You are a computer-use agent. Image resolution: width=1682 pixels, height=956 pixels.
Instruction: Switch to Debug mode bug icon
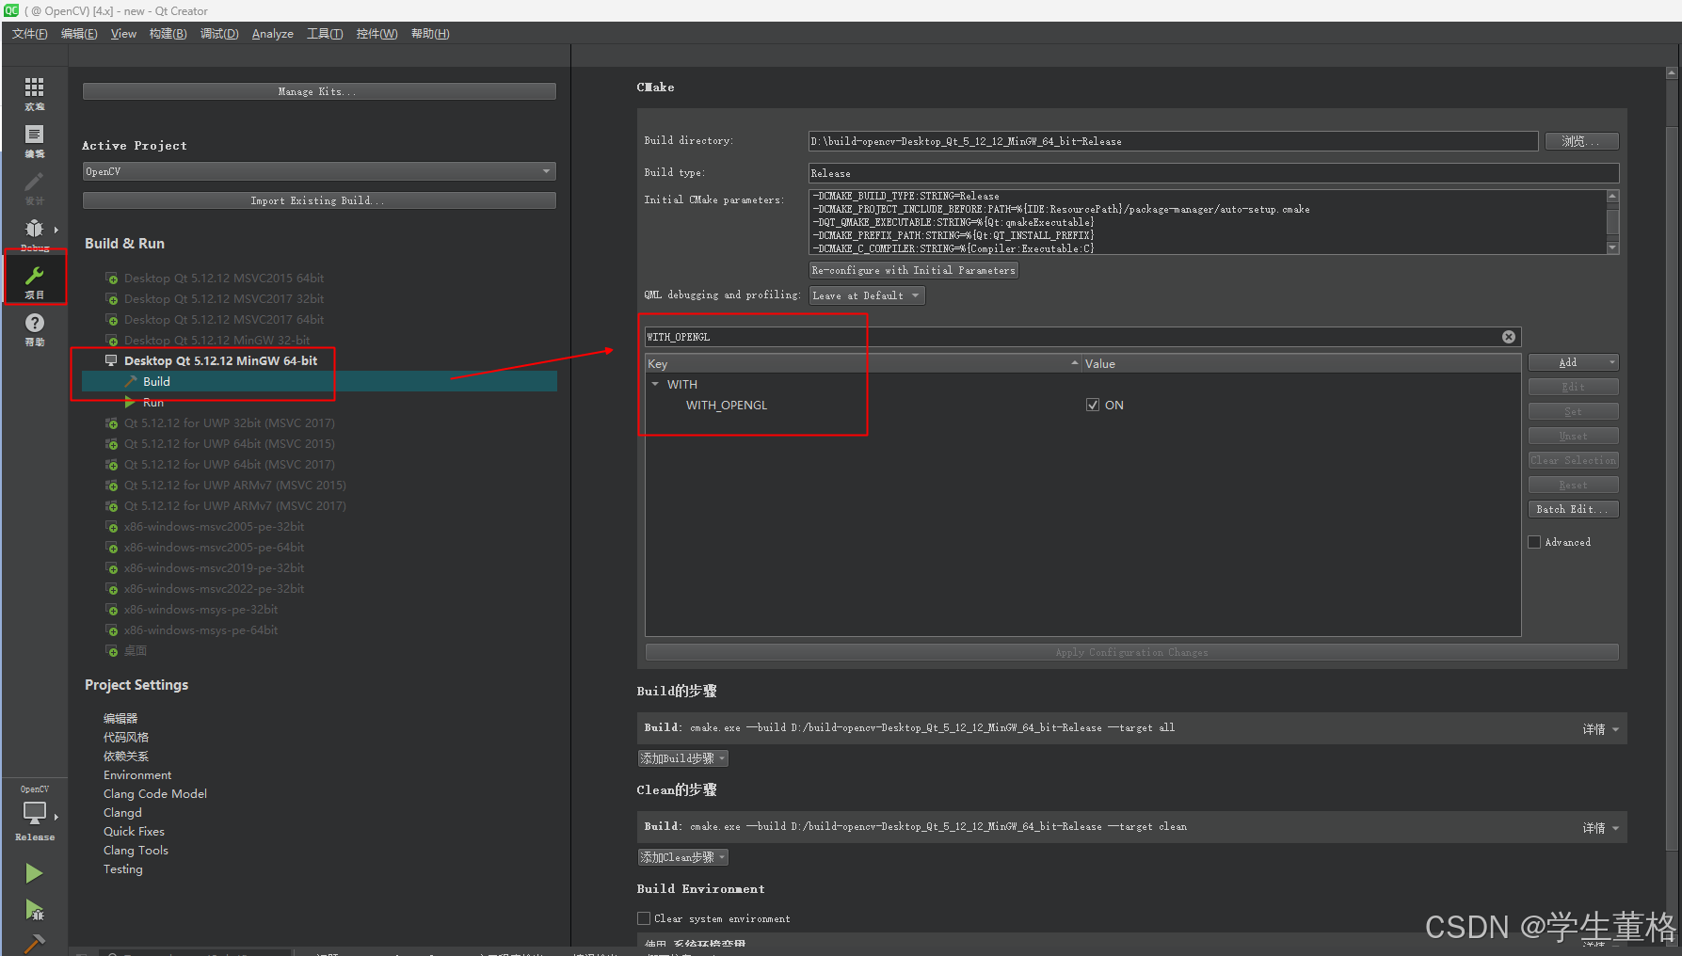point(34,231)
